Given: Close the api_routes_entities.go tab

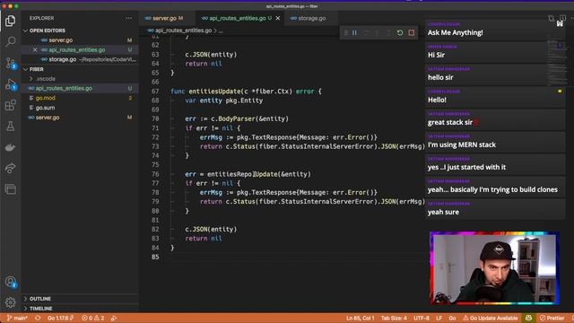Looking at the screenshot, I should tap(278, 18).
